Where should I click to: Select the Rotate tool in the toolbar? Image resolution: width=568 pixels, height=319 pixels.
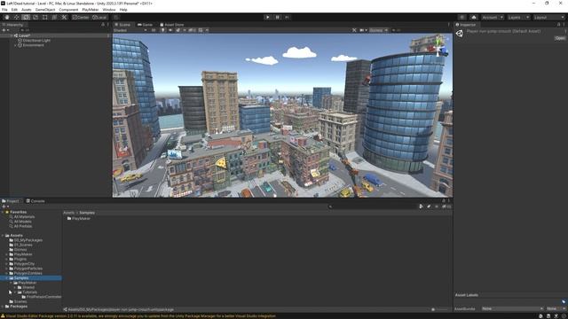point(26,17)
